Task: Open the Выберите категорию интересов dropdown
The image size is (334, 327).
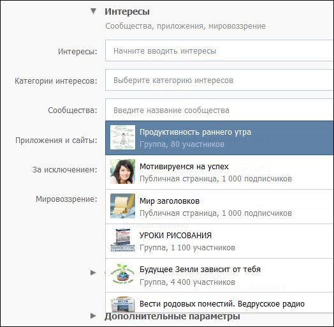Action: coord(219,80)
